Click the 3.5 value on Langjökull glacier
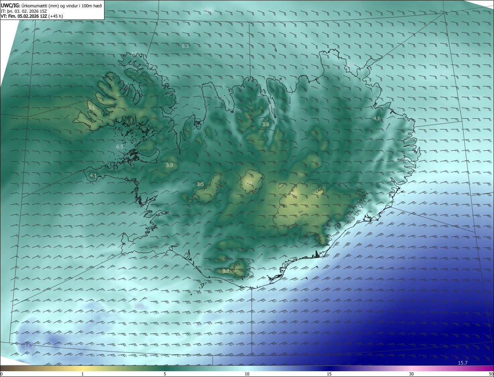This screenshot has height=377, width=494. pos(200,184)
